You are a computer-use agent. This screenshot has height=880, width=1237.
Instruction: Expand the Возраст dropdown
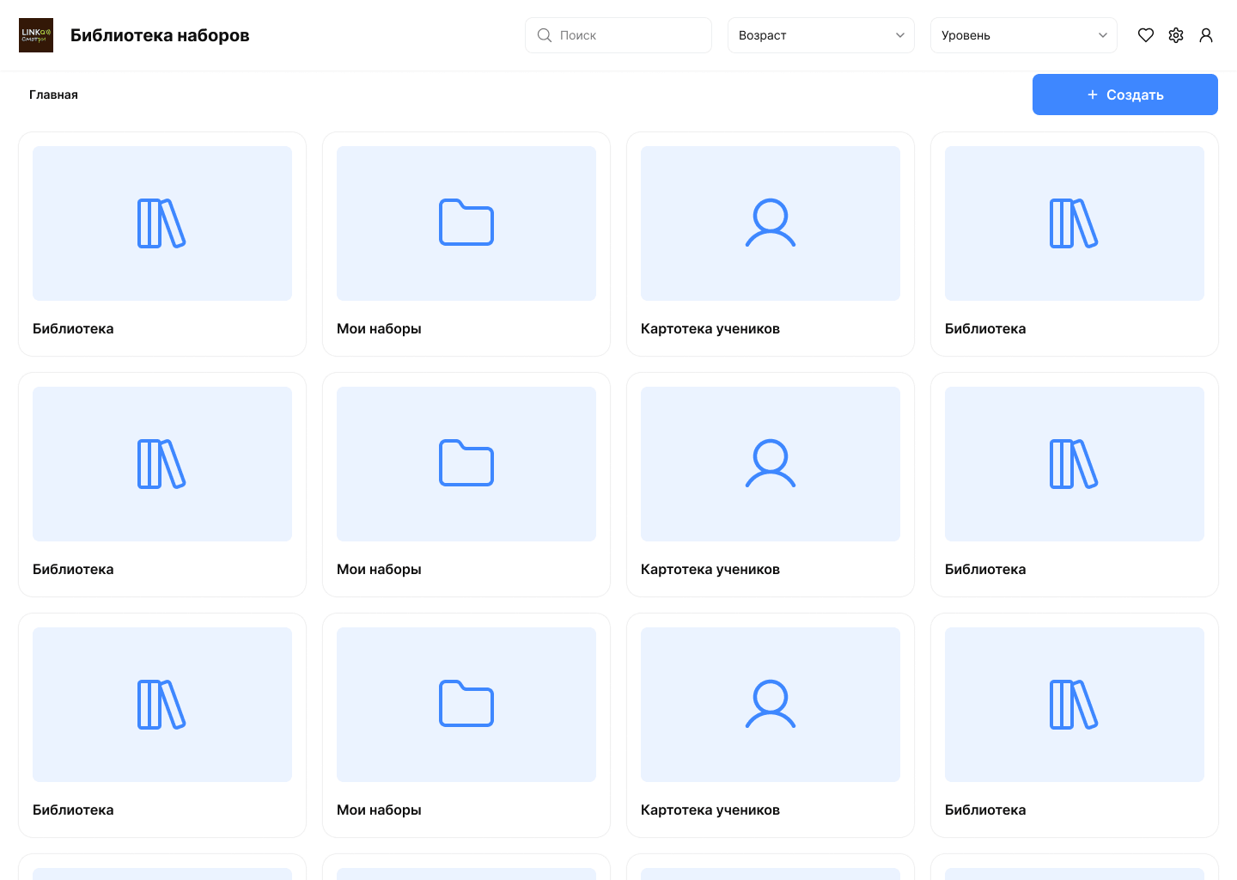[821, 35]
